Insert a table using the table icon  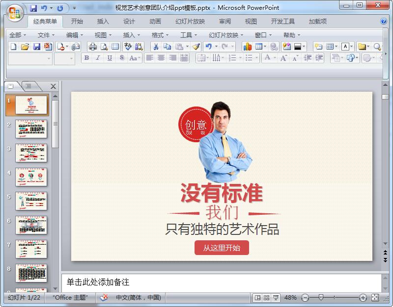(x=259, y=47)
